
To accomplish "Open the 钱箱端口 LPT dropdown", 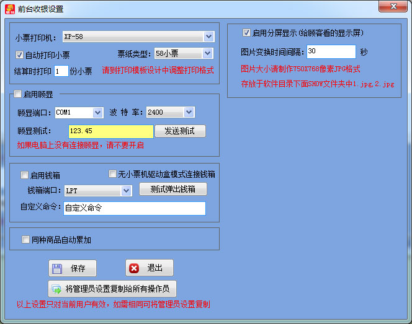I will (x=127, y=191).
